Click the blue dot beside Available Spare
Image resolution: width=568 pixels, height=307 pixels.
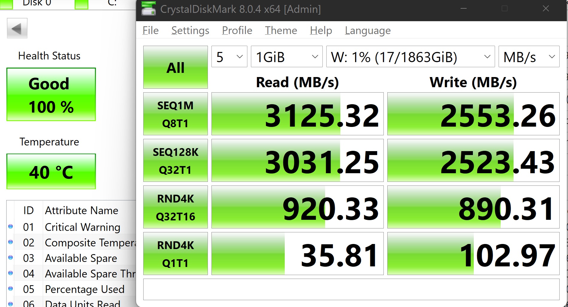(11, 258)
